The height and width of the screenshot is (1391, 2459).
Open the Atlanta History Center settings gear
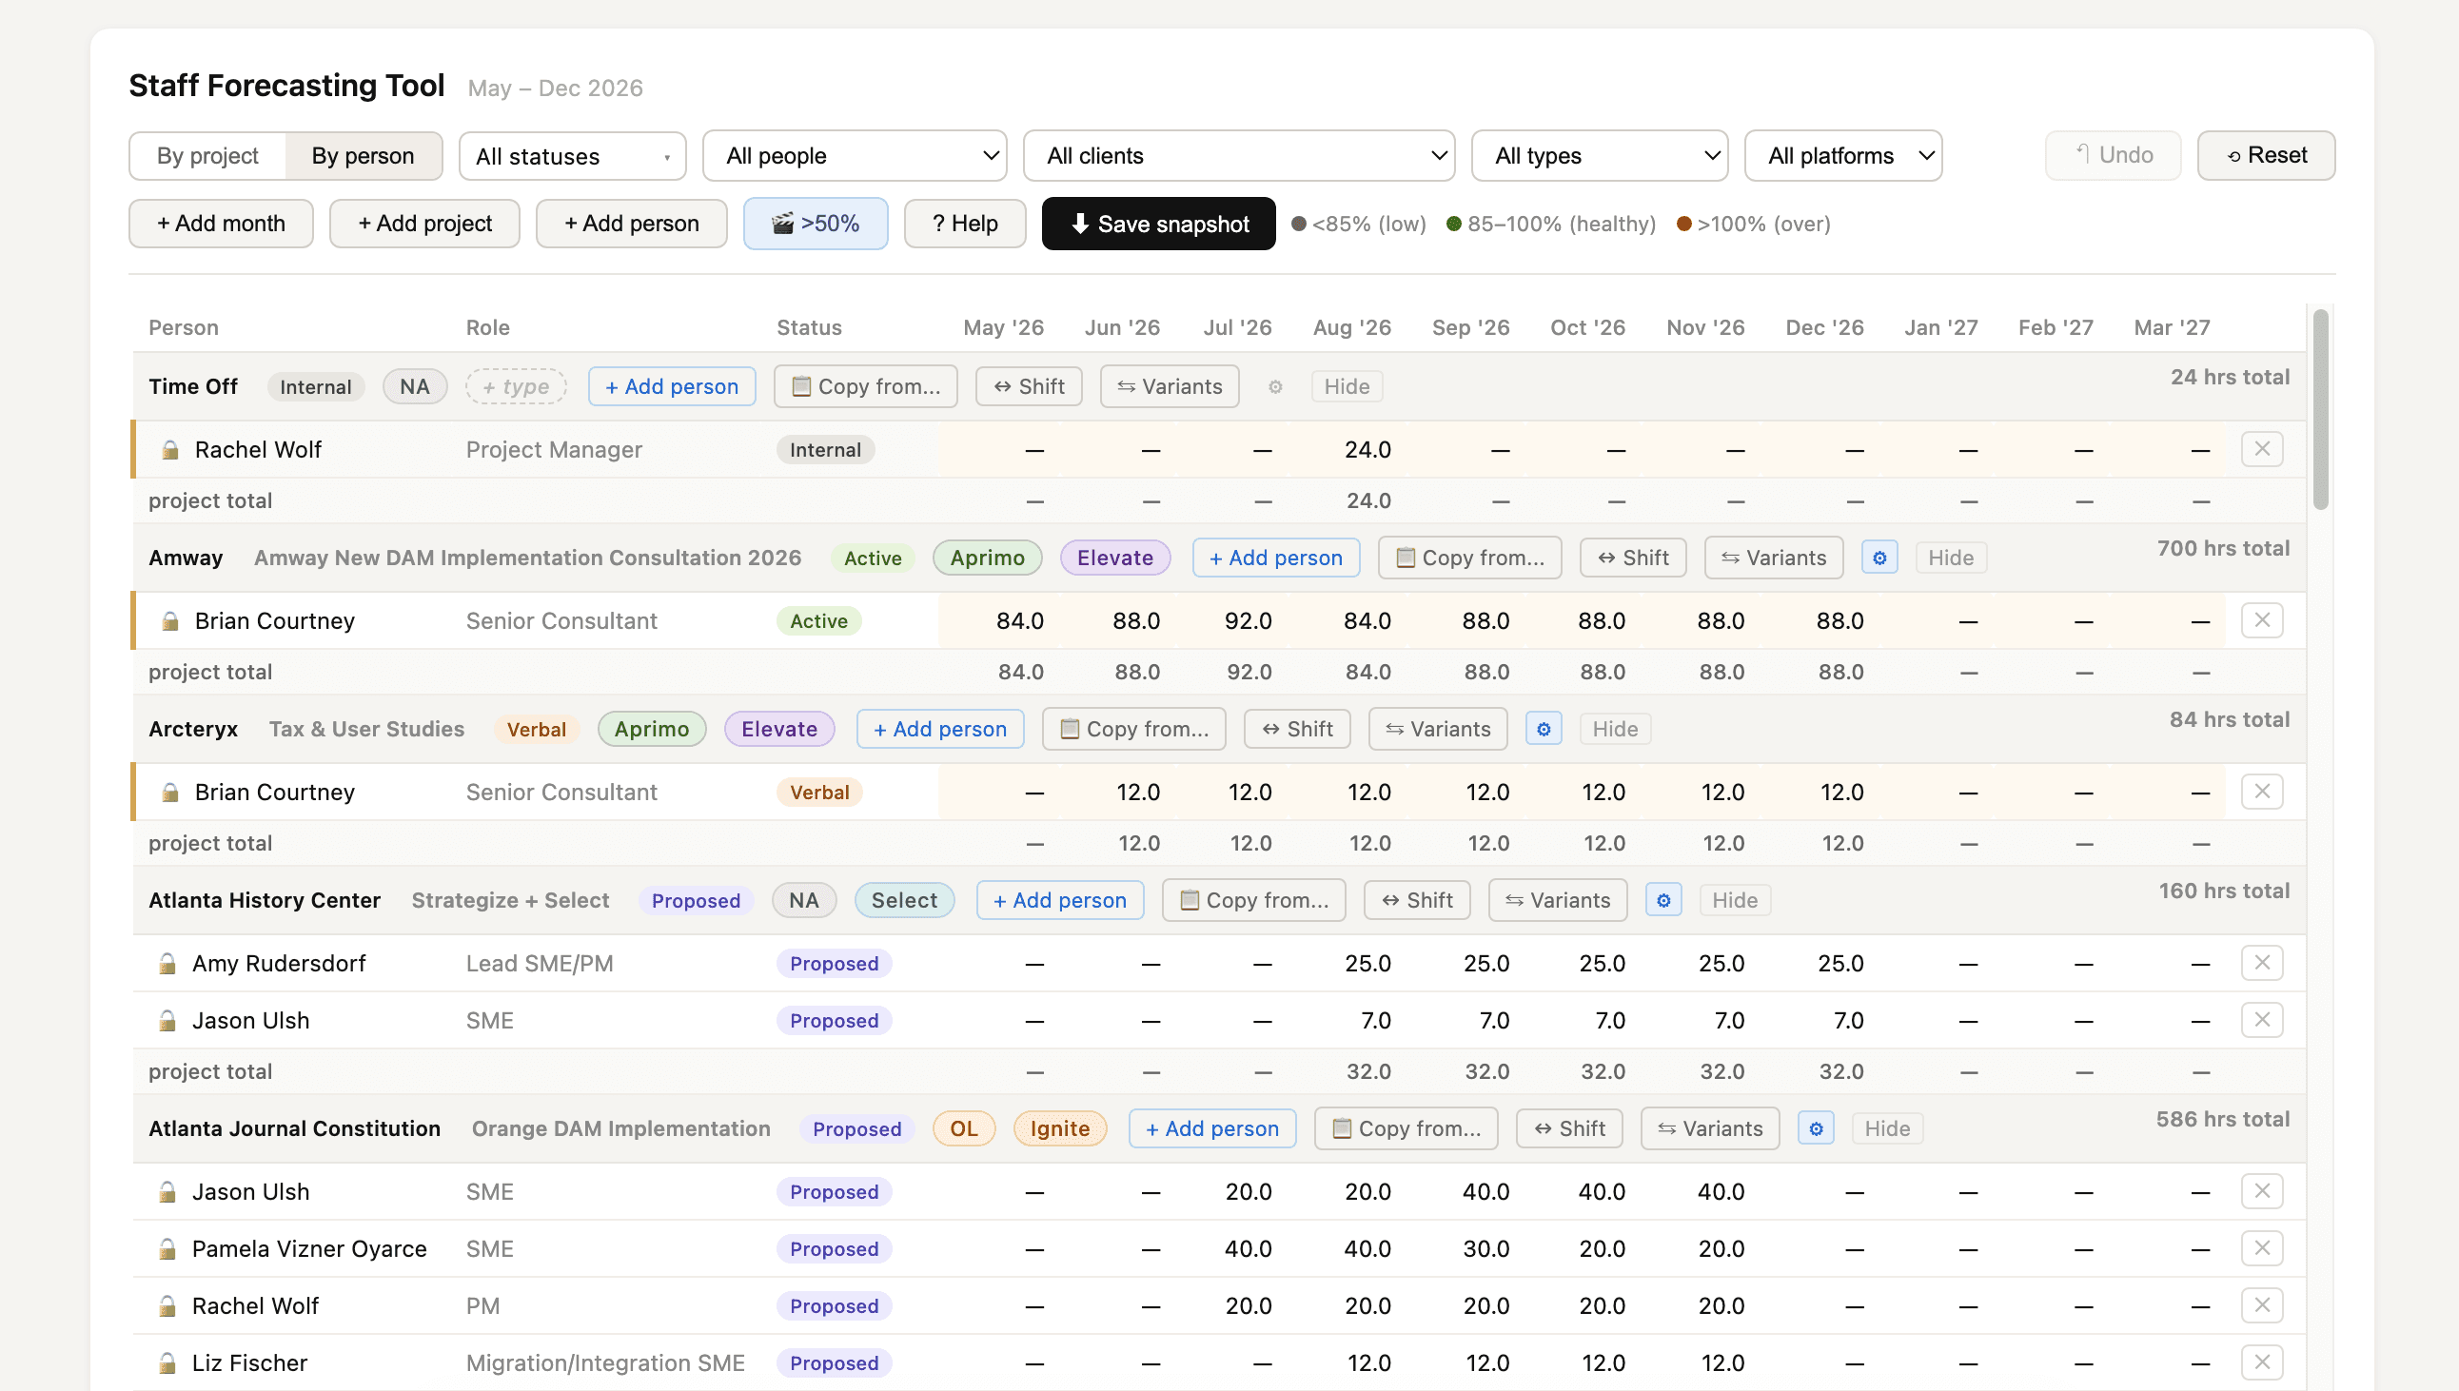(1664, 900)
